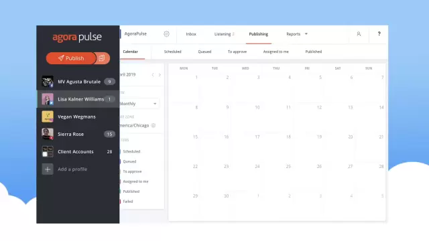Select calendar day 18
Screen dimensions: 429x241
click(x=288, y=137)
